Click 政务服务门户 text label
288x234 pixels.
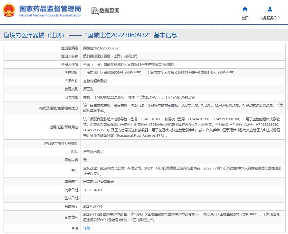[270, 18]
